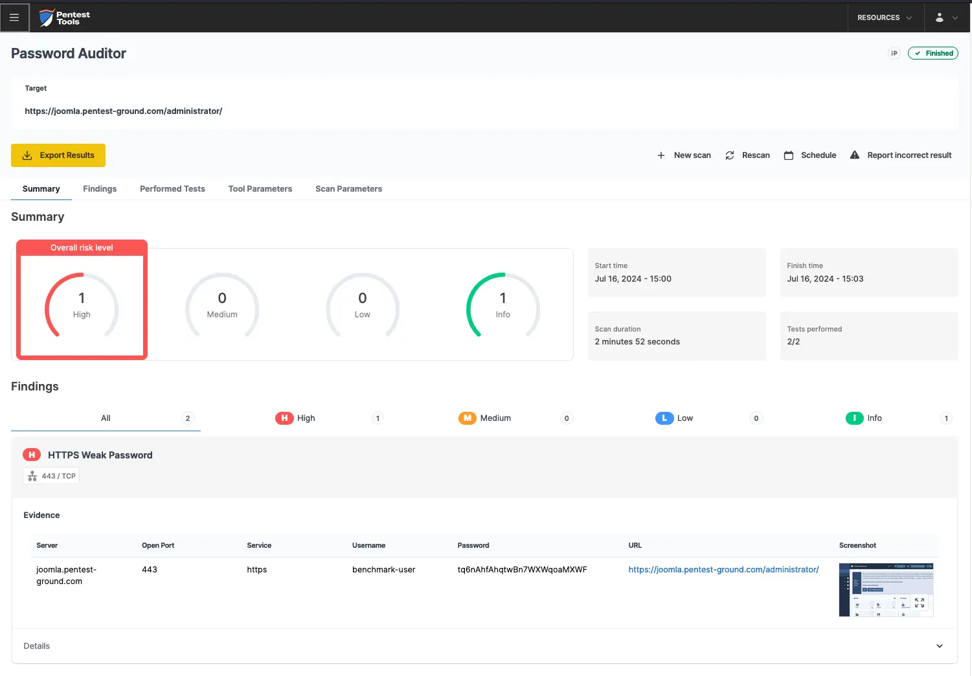Click the warning triangle report icon
This screenshot has height=676, width=972.
(x=855, y=155)
